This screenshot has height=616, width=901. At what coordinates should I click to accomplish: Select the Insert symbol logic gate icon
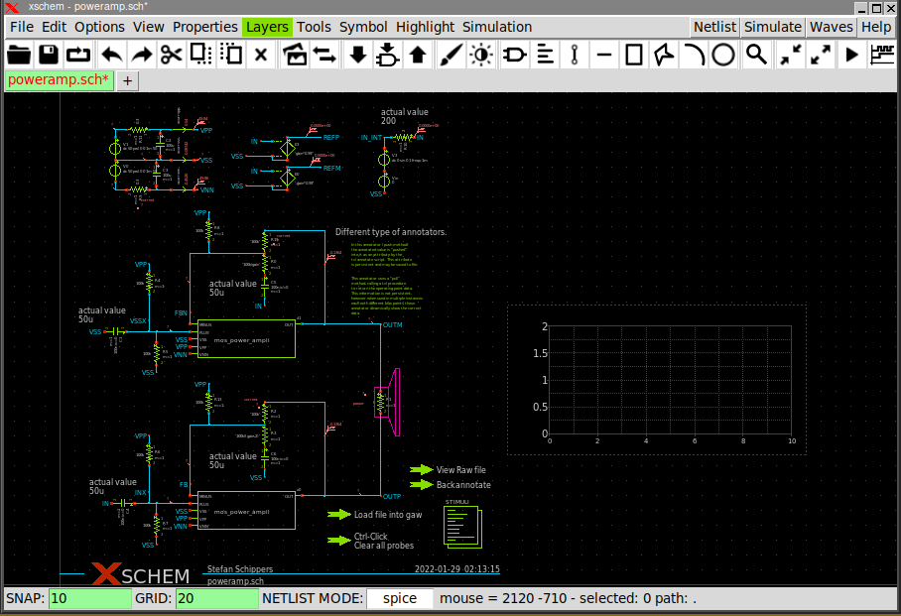pos(514,55)
